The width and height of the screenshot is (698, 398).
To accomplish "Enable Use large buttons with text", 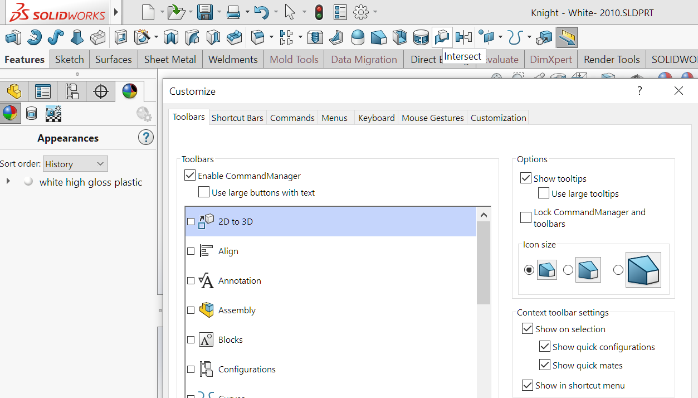I will [204, 191].
